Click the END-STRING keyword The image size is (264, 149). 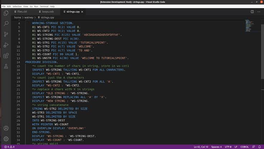point(41,132)
